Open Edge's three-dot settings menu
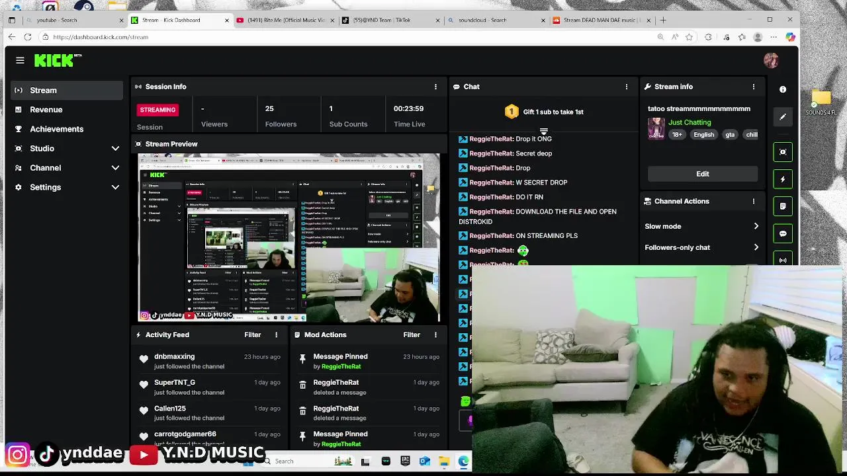 tap(774, 37)
